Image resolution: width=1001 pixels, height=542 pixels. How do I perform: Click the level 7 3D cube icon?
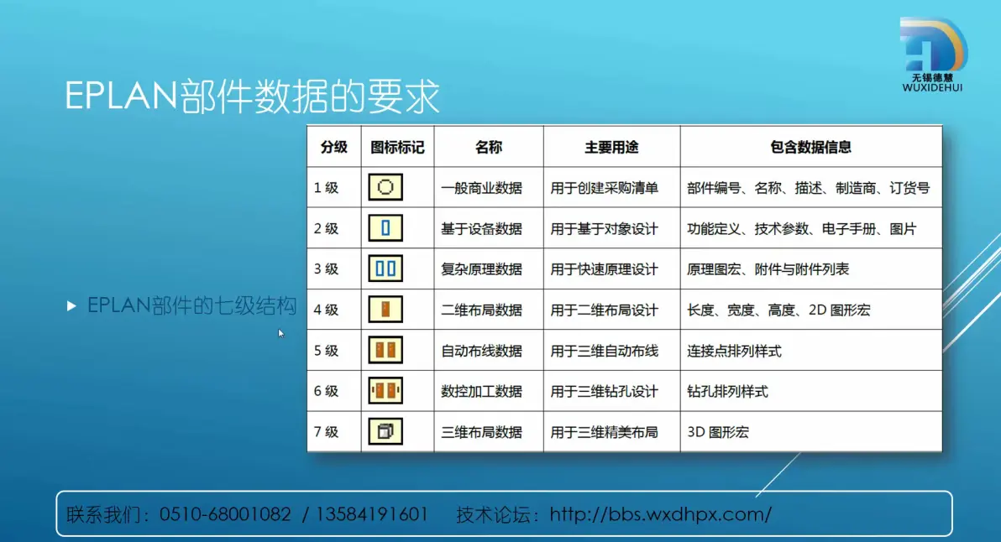(x=385, y=432)
